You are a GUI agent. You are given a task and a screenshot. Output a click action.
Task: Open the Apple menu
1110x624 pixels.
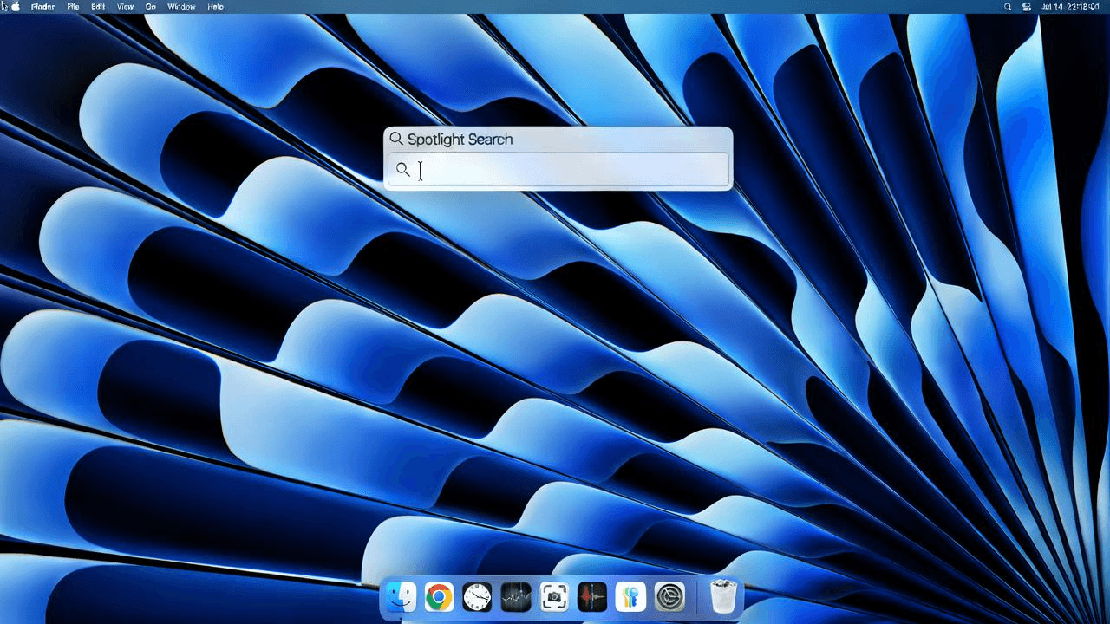(16, 6)
